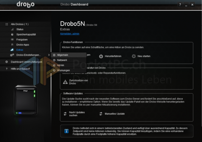The image size is (202, 142).
Task: Click the Herunterfahren power icon
Action: tap(101, 56)
